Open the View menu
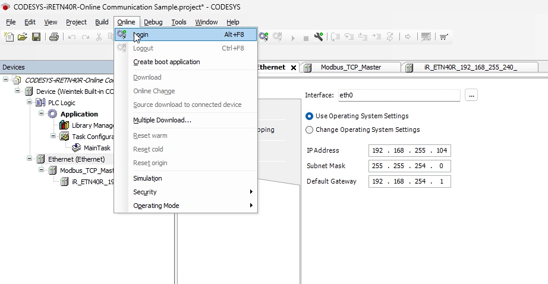548x284 pixels. tap(51, 22)
